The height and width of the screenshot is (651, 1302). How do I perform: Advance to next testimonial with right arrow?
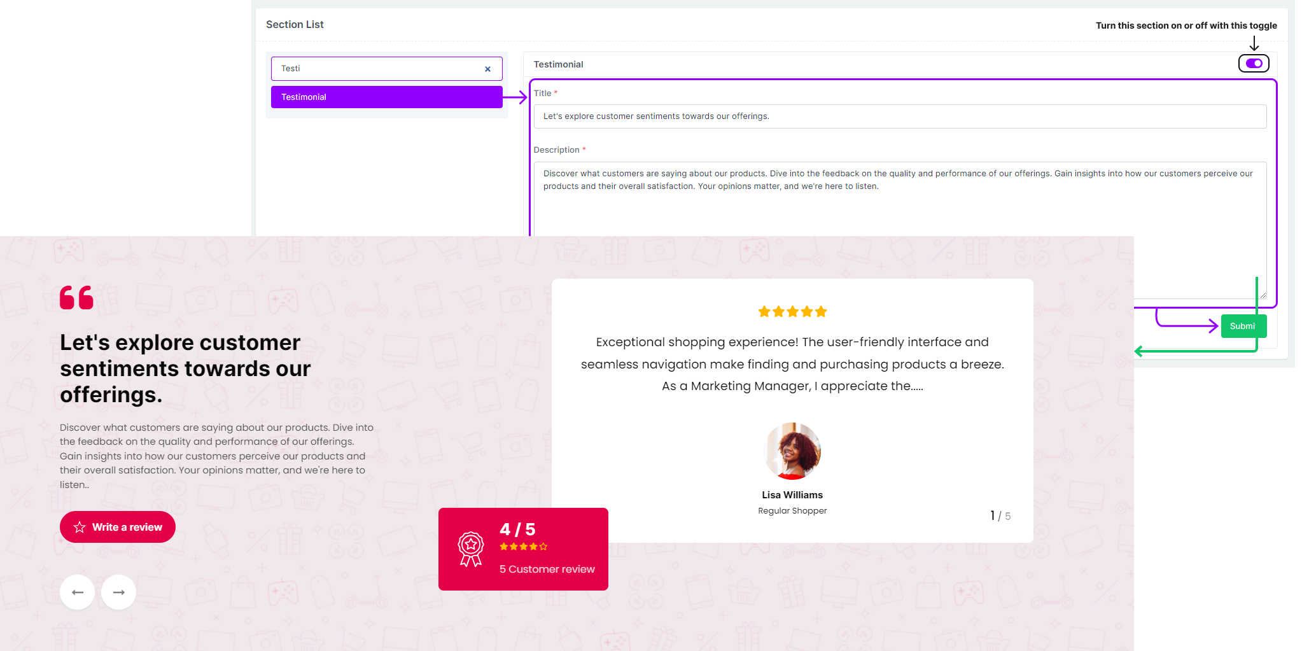coord(119,592)
